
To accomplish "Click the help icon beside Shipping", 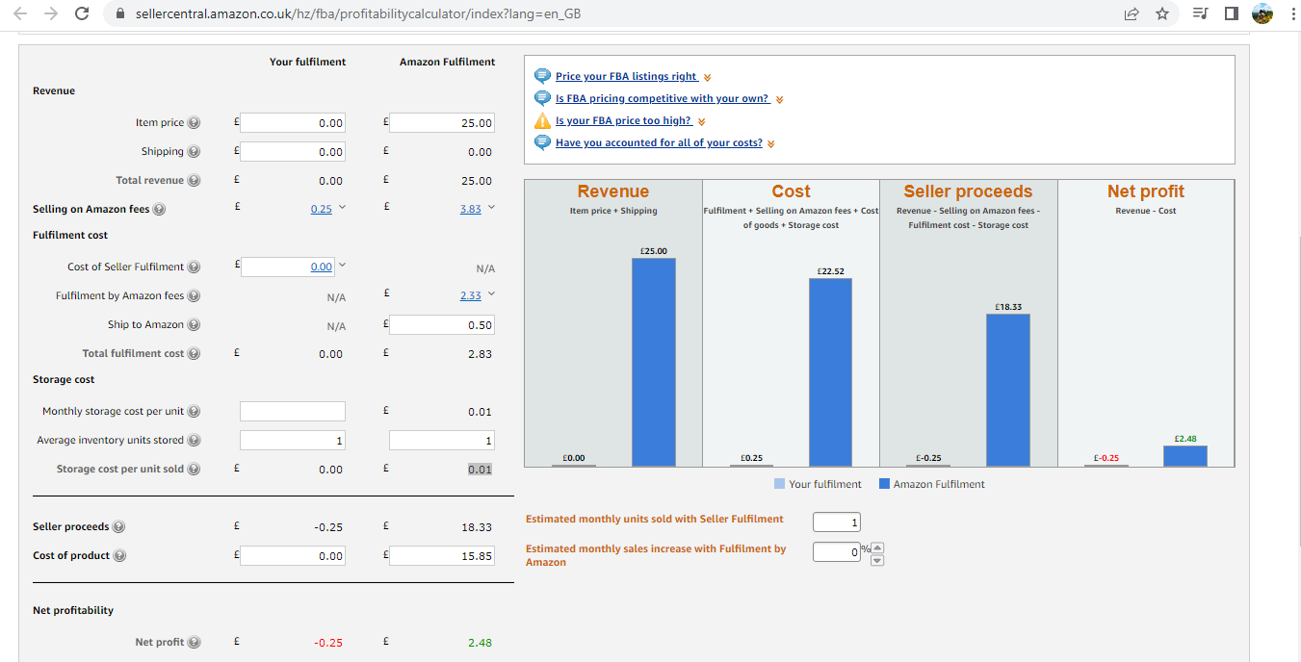I will click(194, 152).
